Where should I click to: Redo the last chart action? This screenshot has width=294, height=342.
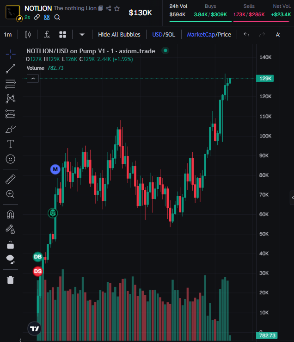click(262, 34)
